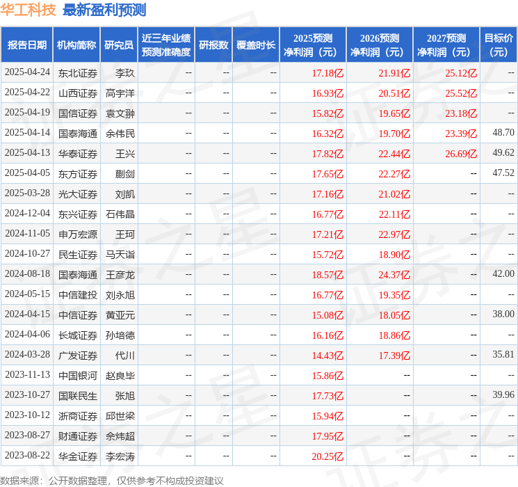This screenshot has height=487, width=518.
Task: Select analyst 李玖
Action: pos(125,73)
